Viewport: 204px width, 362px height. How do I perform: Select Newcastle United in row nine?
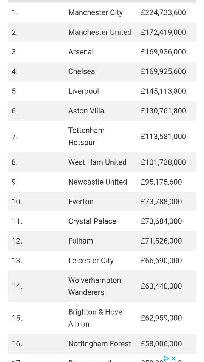point(97,182)
